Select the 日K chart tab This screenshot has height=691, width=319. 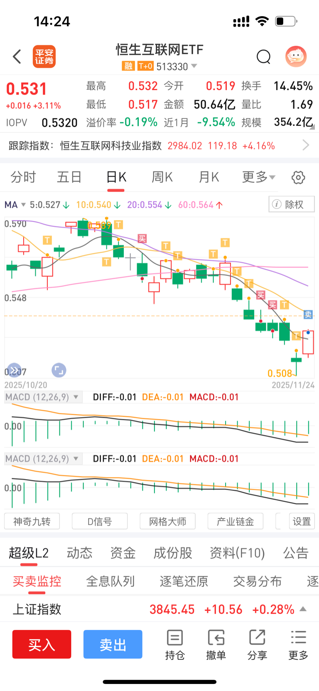point(116,177)
